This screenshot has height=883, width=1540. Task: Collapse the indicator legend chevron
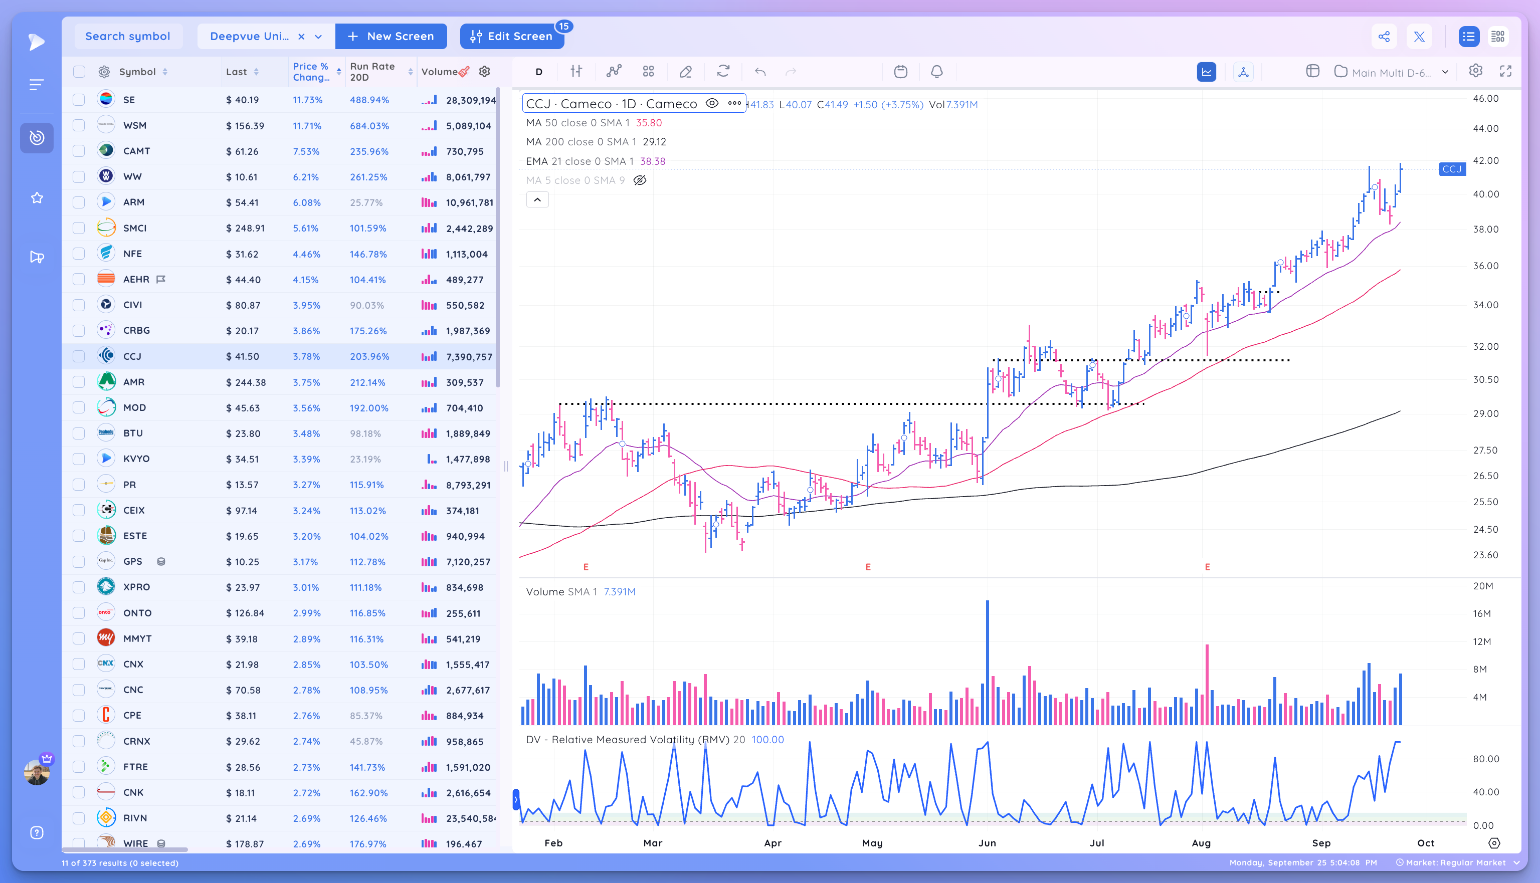click(x=537, y=199)
